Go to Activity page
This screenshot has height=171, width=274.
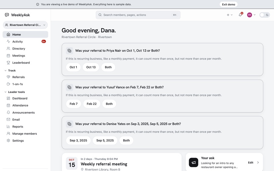(25, 41)
